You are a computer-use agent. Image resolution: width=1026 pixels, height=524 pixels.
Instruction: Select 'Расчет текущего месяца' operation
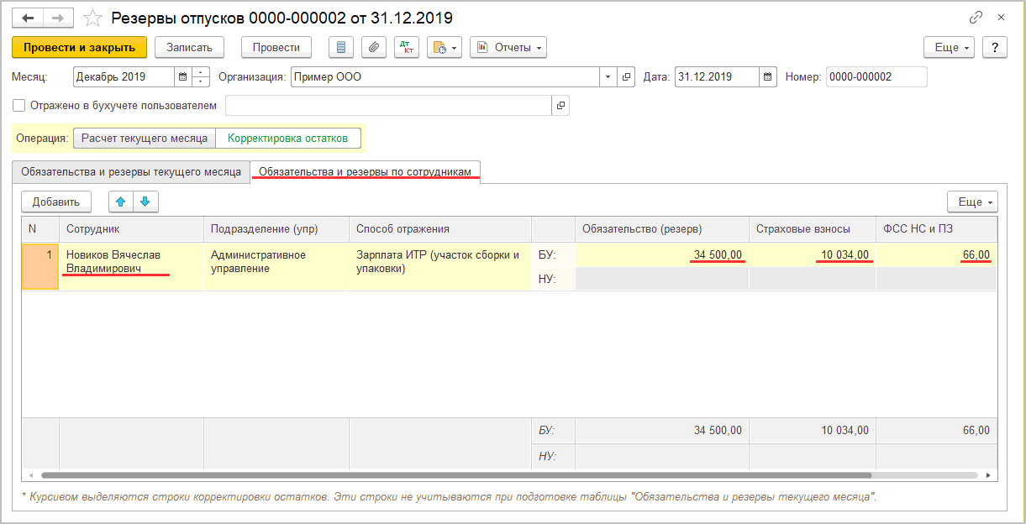145,138
